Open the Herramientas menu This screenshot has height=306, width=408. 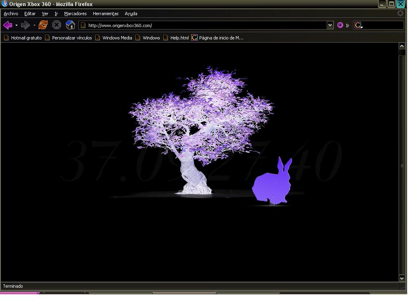106,14
